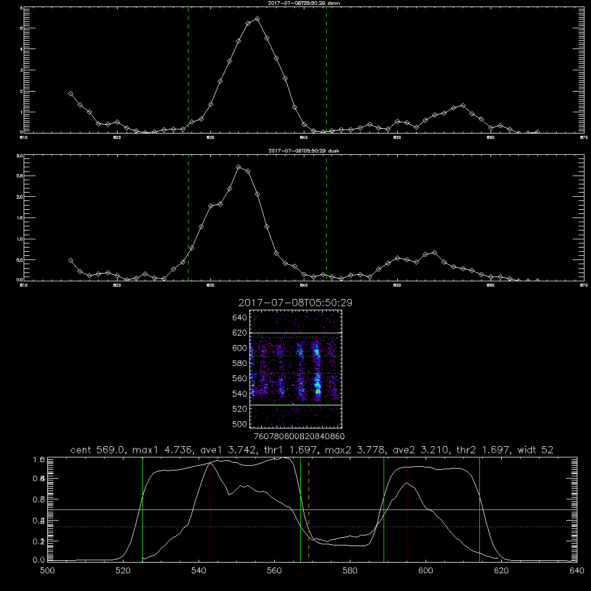Screen dimensions: 591x591
Task: Click the green vertical line near 567
Action: tap(300, 509)
